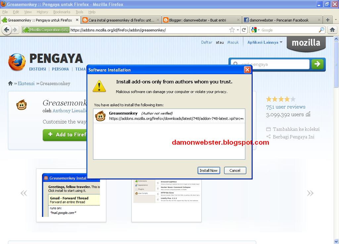The image size is (339, 244).
Task: Go back with the browser back arrow
Action: (x=7, y=30)
